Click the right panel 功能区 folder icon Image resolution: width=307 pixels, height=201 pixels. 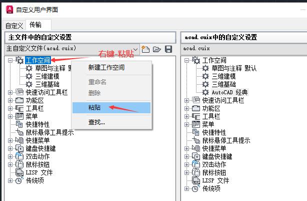click(196, 108)
